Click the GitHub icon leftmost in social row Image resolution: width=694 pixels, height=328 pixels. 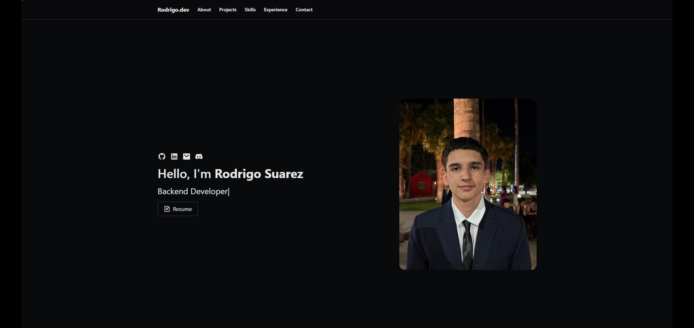pos(162,156)
